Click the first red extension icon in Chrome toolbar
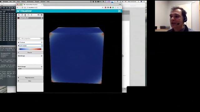 click(x=106, y=7)
